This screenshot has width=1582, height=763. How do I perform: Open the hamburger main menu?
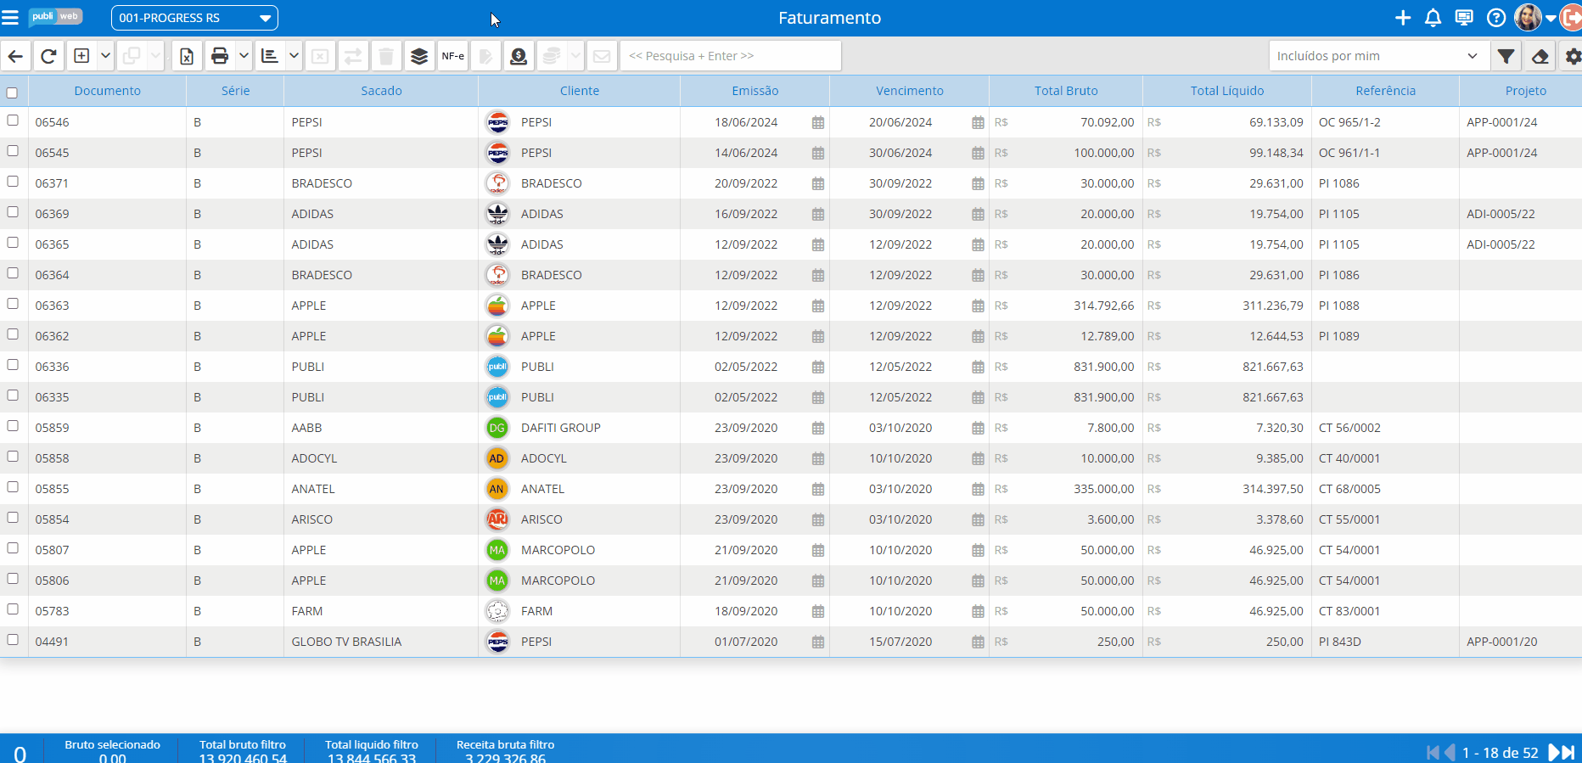click(10, 18)
